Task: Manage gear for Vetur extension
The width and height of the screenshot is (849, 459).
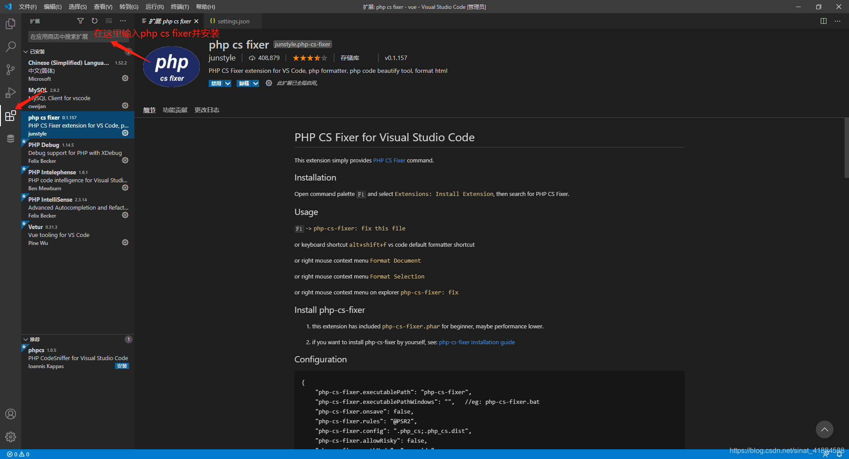Action: pyautogui.click(x=125, y=242)
